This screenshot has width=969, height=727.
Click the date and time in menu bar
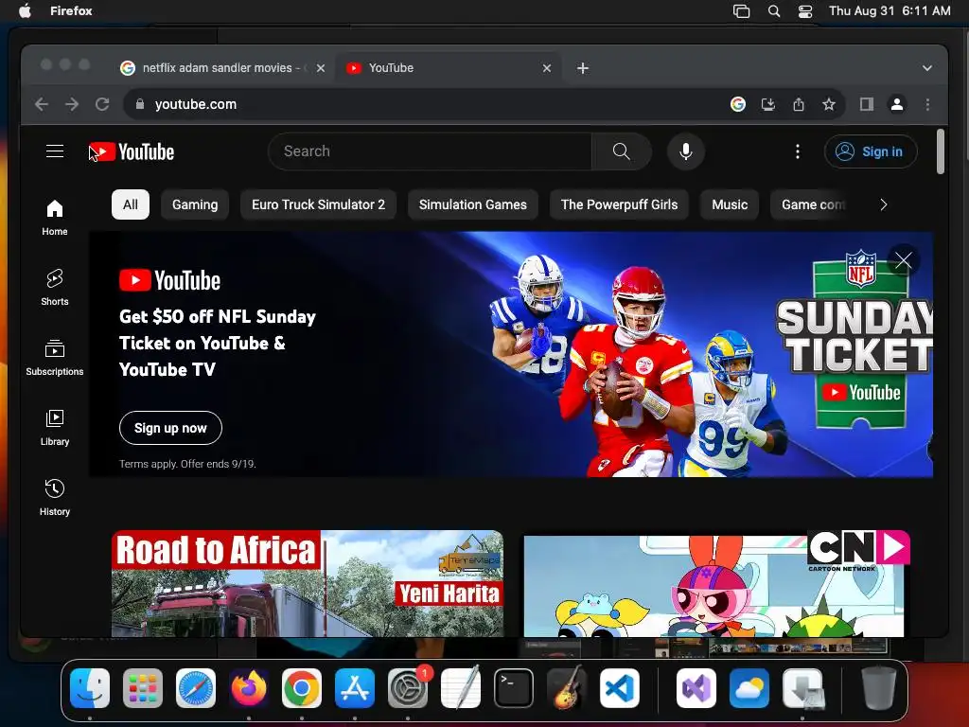(890, 10)
